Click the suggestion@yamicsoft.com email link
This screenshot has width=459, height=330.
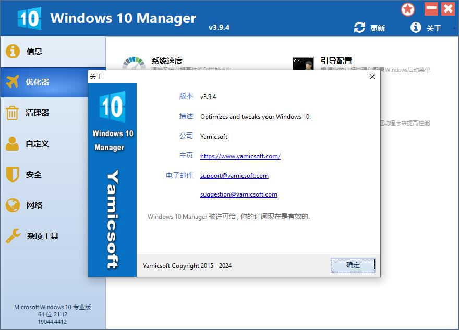click(239, 194)
